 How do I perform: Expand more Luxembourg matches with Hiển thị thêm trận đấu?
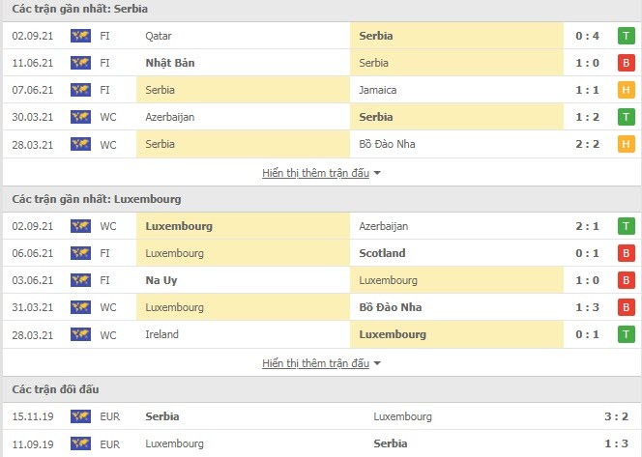click(x=315, y=363)
